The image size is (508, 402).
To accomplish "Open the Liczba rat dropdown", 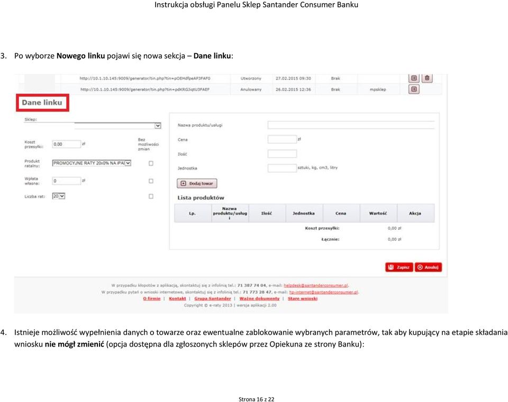I will 59,196.
